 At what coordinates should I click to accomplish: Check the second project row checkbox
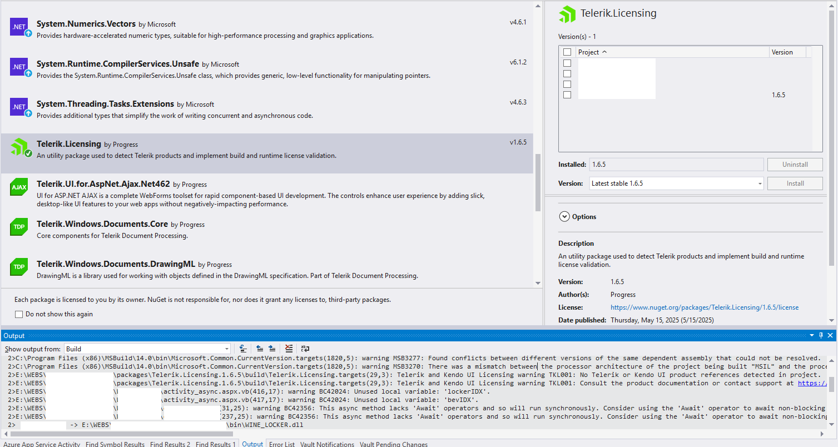(x=567, y=73)
